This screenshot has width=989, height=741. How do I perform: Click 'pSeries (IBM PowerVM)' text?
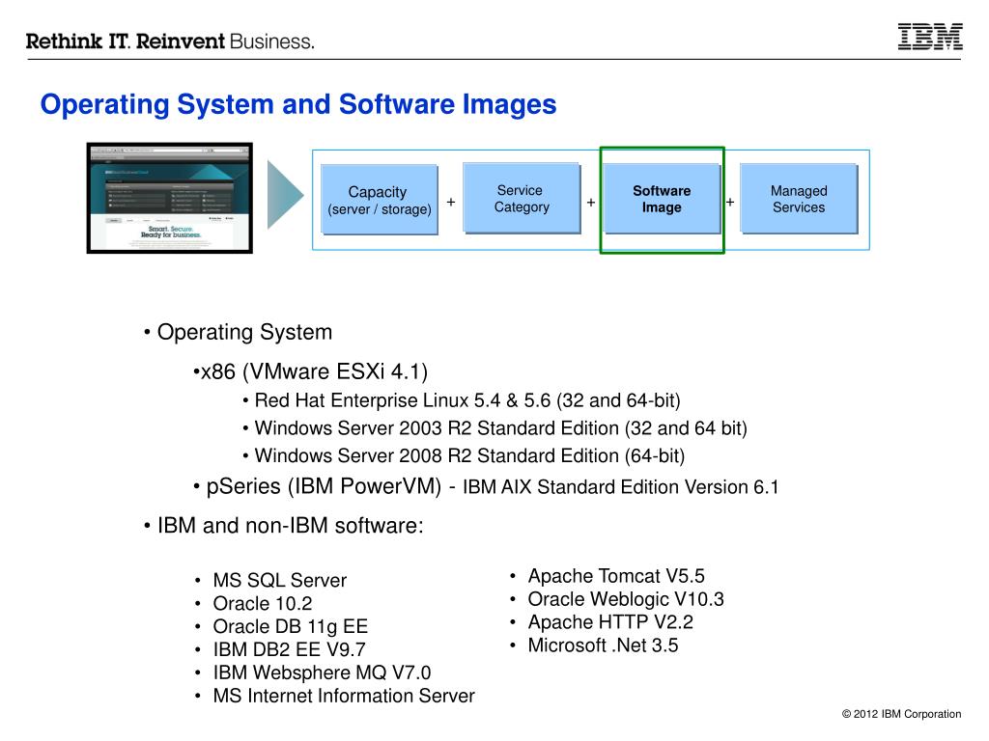tap(324, 486)
